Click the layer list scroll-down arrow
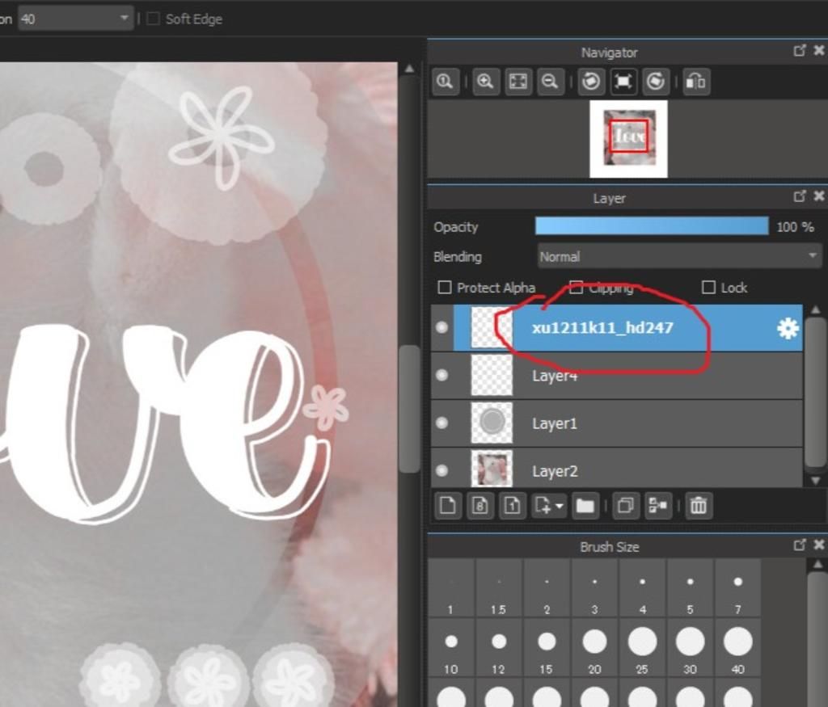This screenshot has width=828, height=707. (x=815, y=481)
